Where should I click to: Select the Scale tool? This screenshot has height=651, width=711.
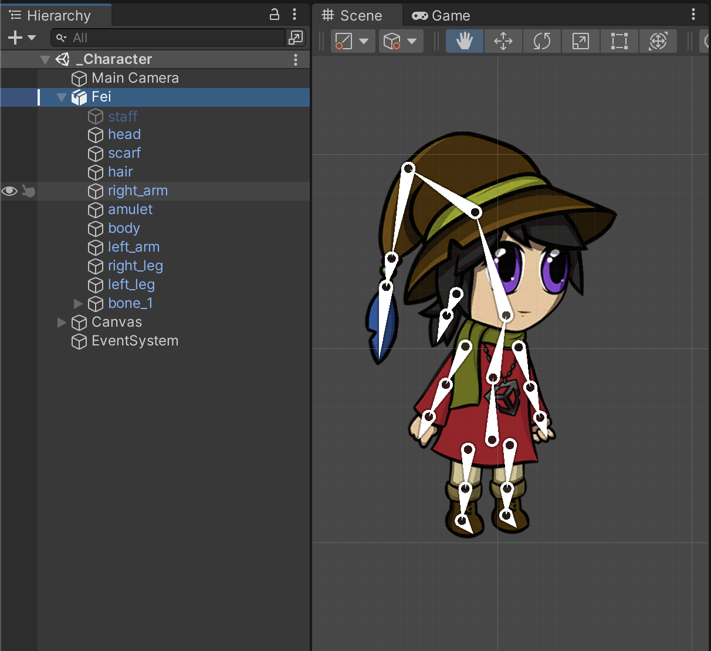coord(580,41)
